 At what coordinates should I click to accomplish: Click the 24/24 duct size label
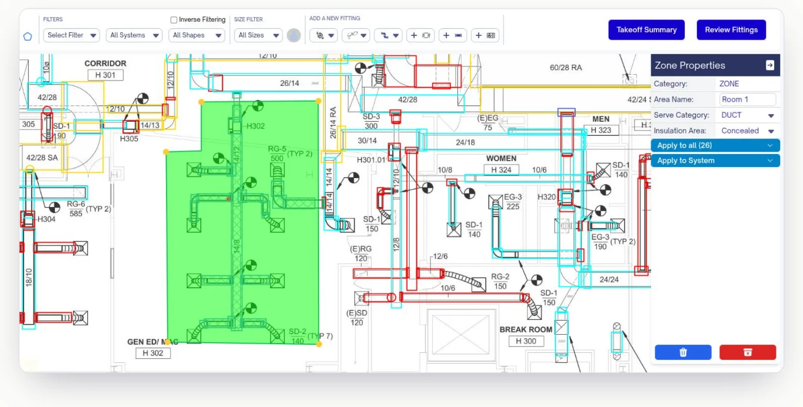tap(609, 279)
